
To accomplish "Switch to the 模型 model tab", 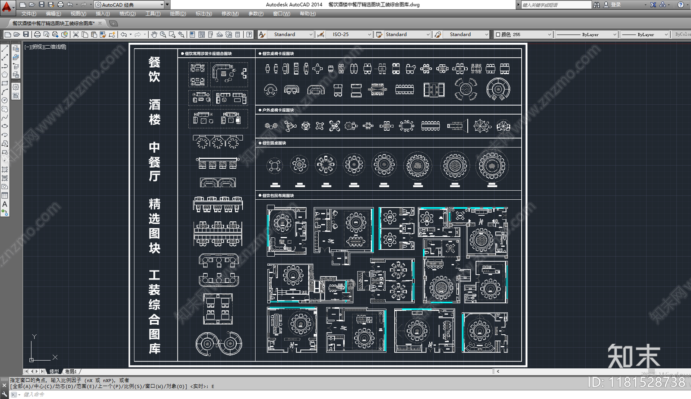I will (54, 371).
